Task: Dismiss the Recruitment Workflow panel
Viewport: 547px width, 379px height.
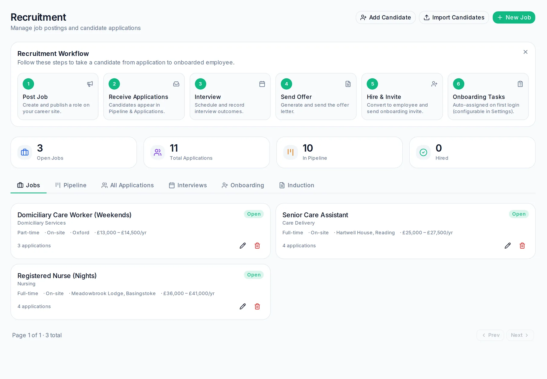Action: click(525, 52)
